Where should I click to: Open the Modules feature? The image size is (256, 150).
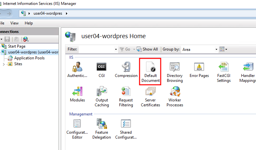pos(77,94)
